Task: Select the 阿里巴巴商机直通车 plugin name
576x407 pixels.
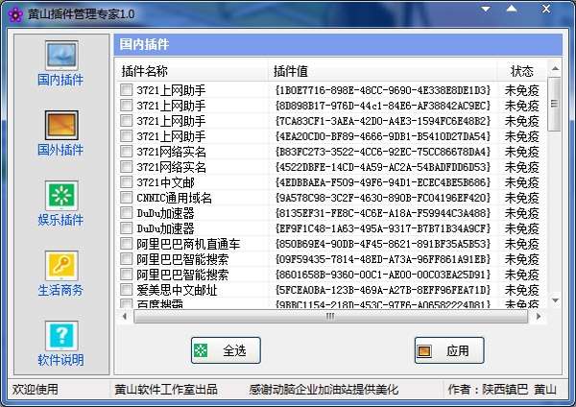Action: [188, 244]
